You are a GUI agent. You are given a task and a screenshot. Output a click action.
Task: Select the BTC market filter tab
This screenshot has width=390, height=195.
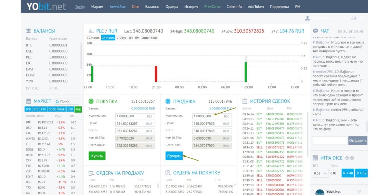pos(36,109)
